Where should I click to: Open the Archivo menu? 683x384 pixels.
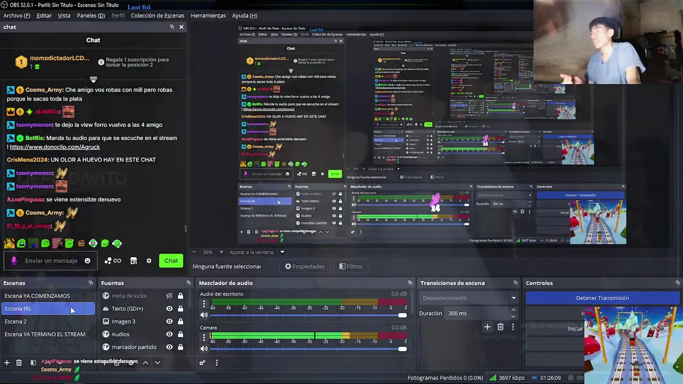tap(17, 15)
